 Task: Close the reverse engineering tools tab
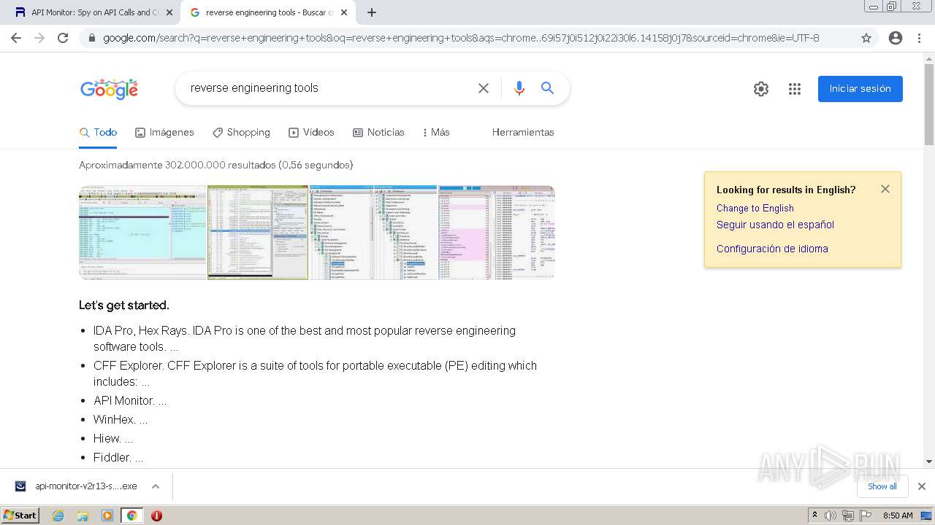[343, 12]
